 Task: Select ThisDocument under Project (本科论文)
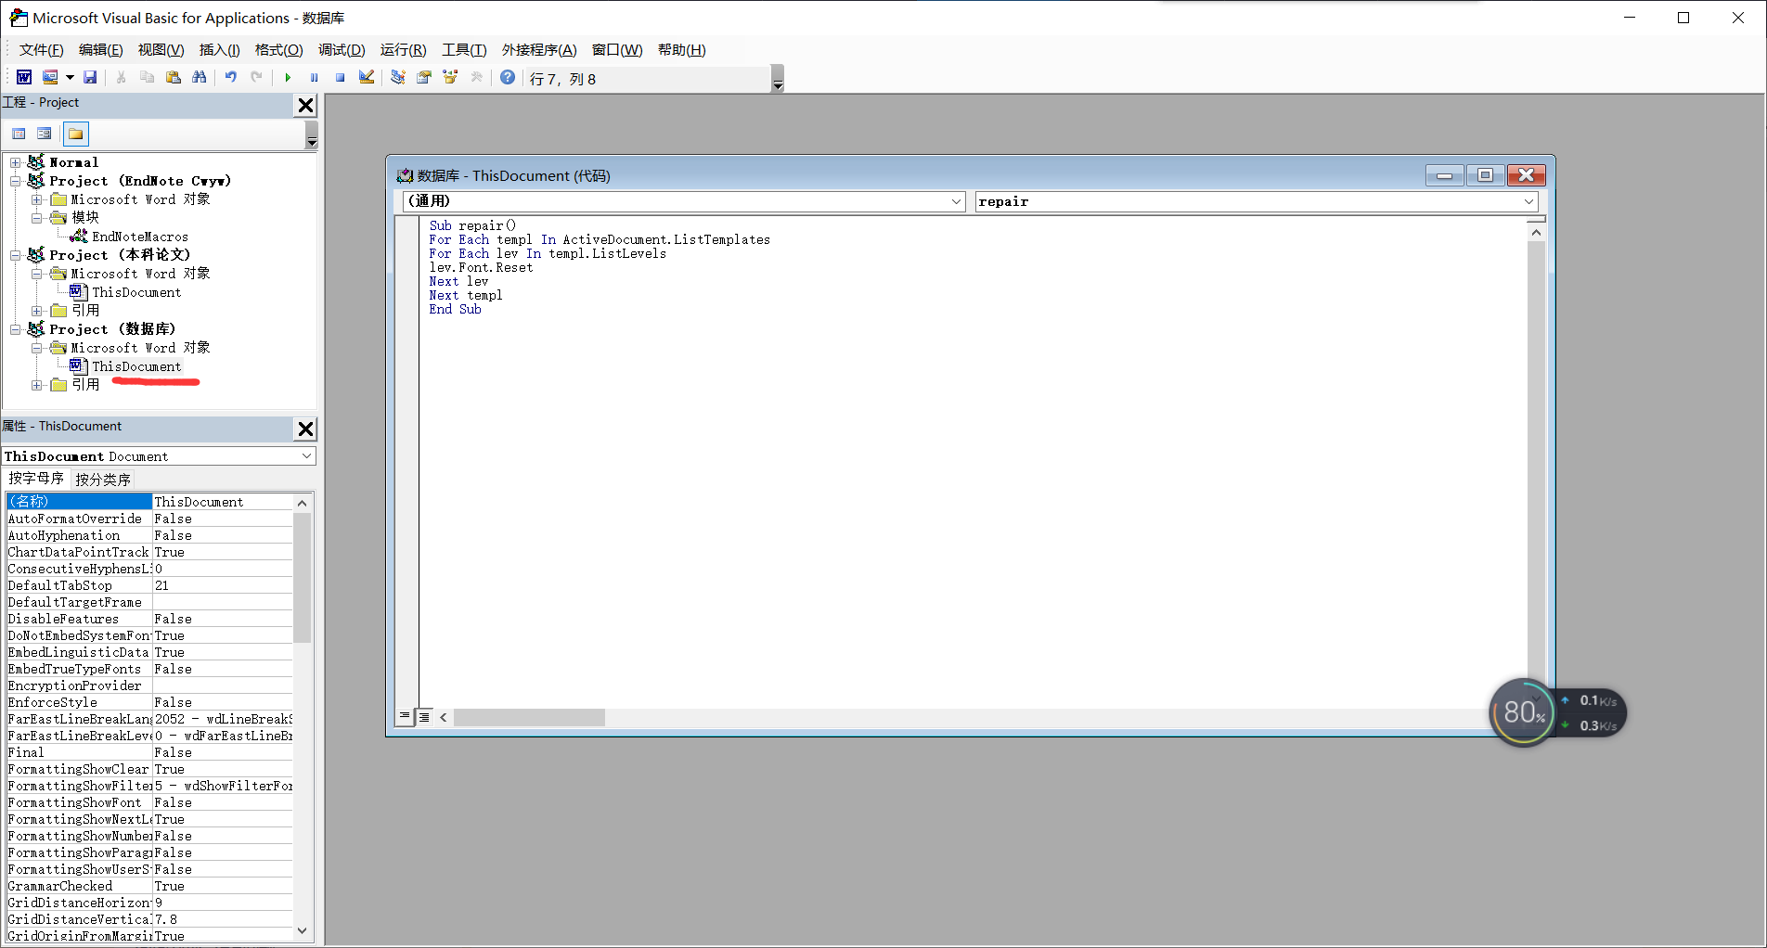(x=136, y=292)
